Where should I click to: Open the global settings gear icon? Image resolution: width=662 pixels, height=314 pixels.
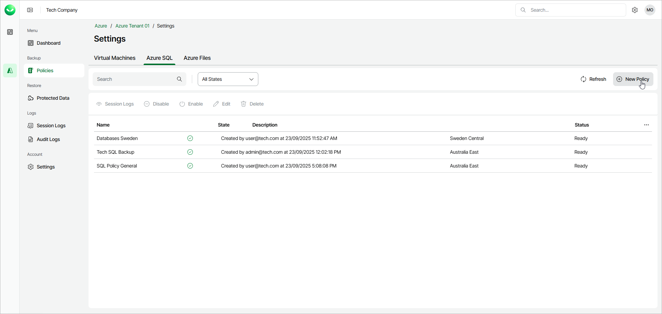tap(635, 10)
